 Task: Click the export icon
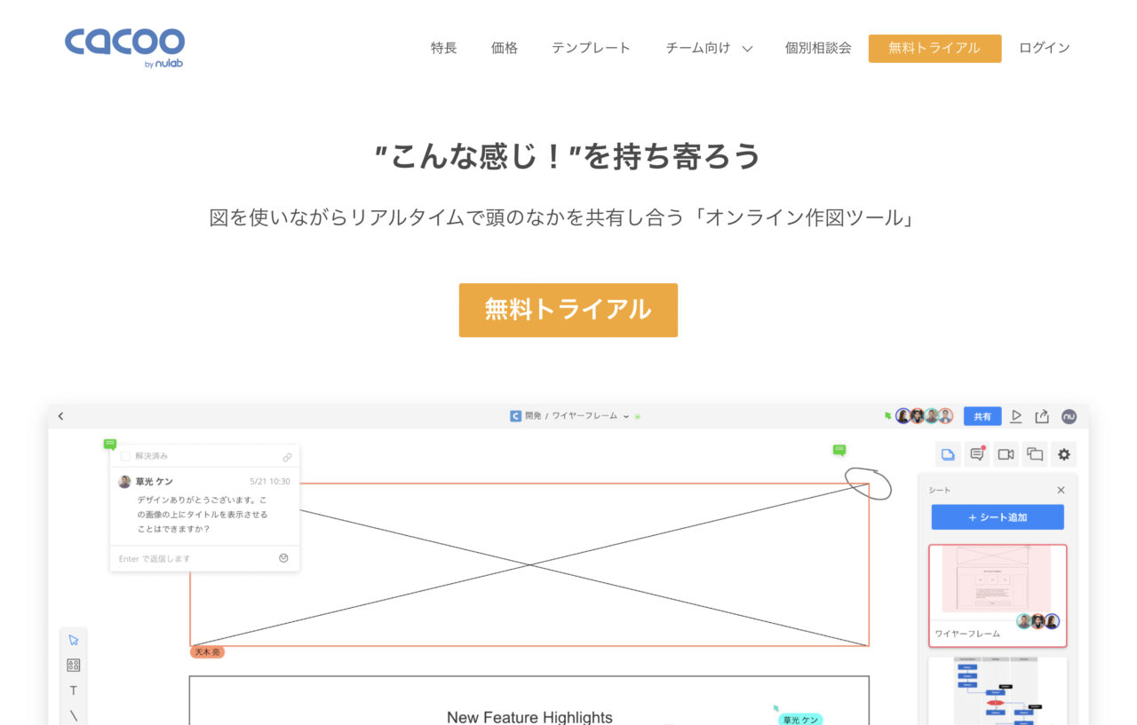click(x=1043, y=416)
